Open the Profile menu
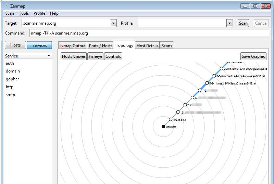 pos(39,13)
